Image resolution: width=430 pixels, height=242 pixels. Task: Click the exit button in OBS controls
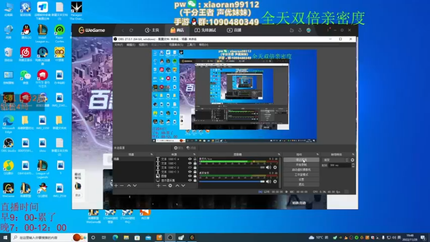pyautogui.click(x=301, y=184)
